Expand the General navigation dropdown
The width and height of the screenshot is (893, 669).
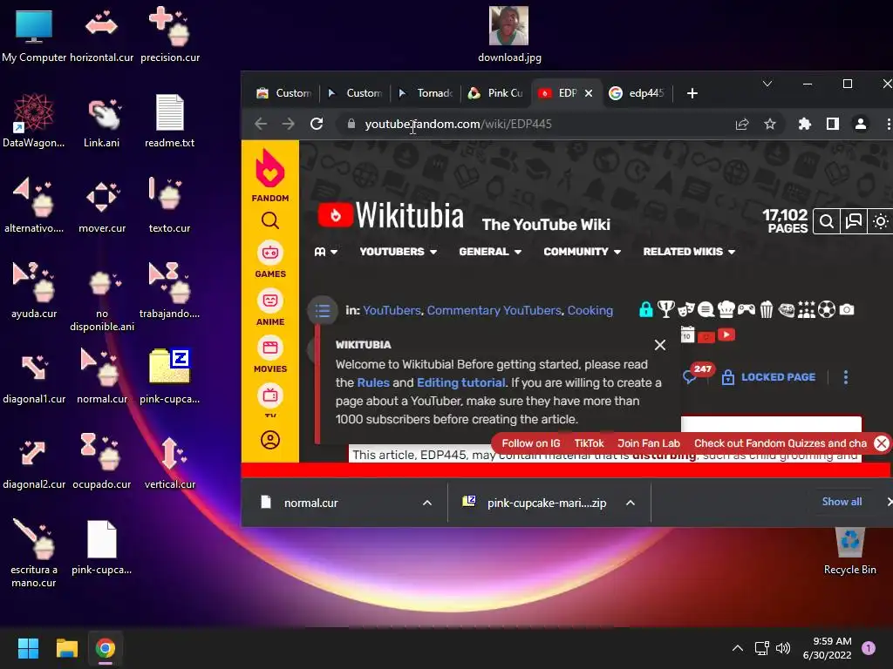490,252
